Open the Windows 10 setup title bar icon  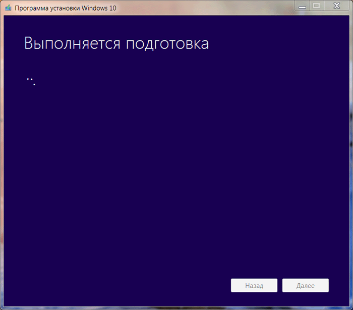(x=9, y=8)
